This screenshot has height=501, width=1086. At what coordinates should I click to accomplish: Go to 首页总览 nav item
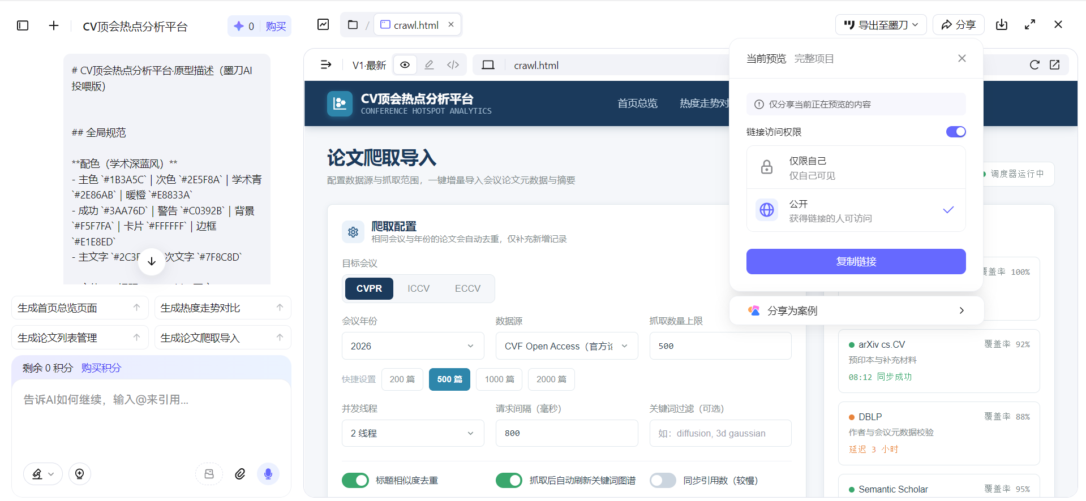(638, 103)
